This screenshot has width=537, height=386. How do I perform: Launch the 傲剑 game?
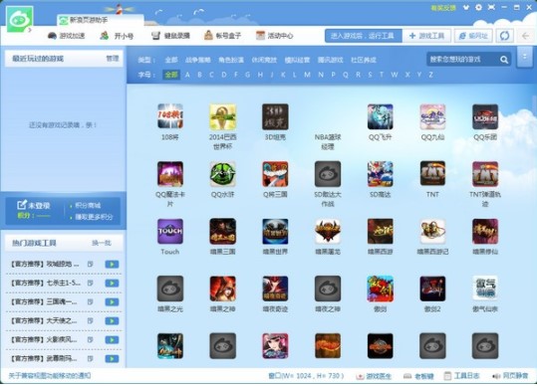coord(381,289)
